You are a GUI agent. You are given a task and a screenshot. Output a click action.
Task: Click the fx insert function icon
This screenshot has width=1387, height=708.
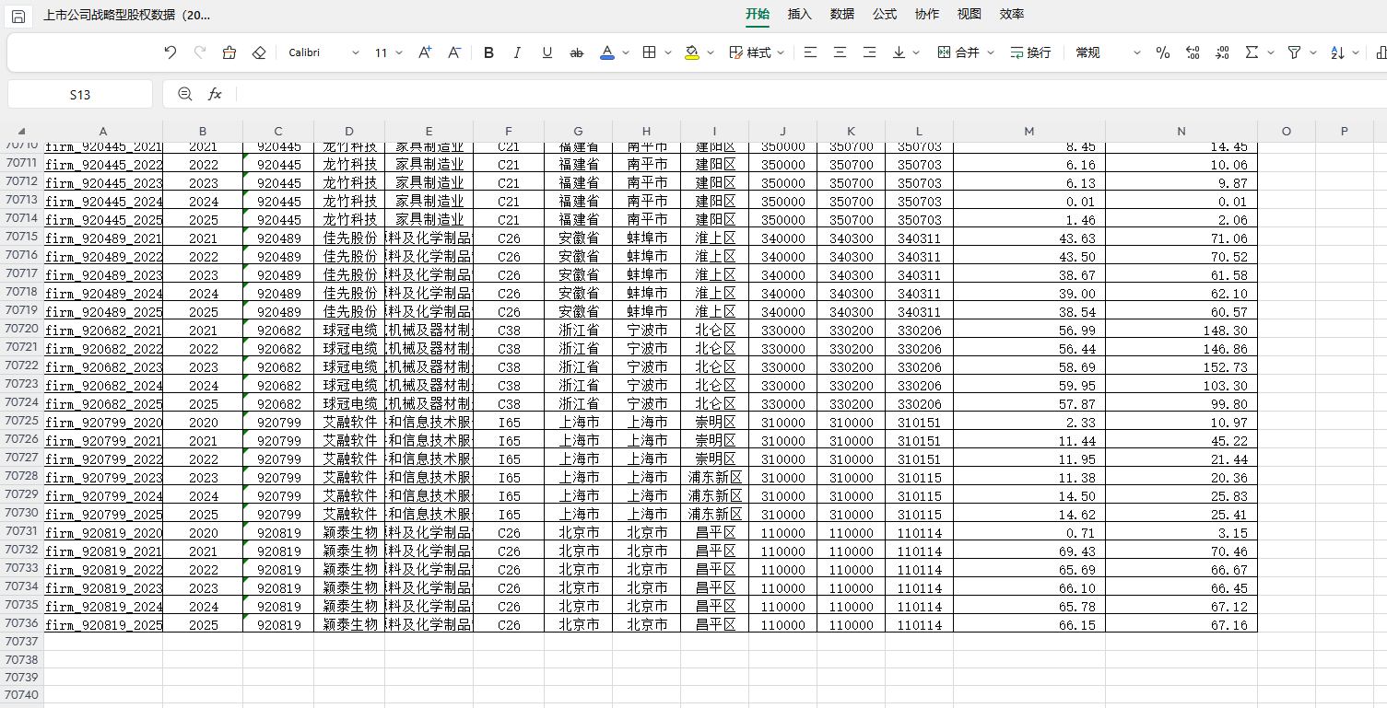point(215,94)
